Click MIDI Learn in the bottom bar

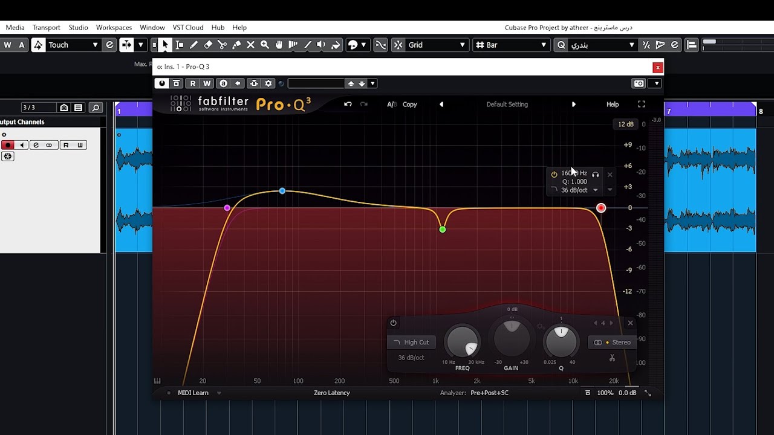pos(193,393)
